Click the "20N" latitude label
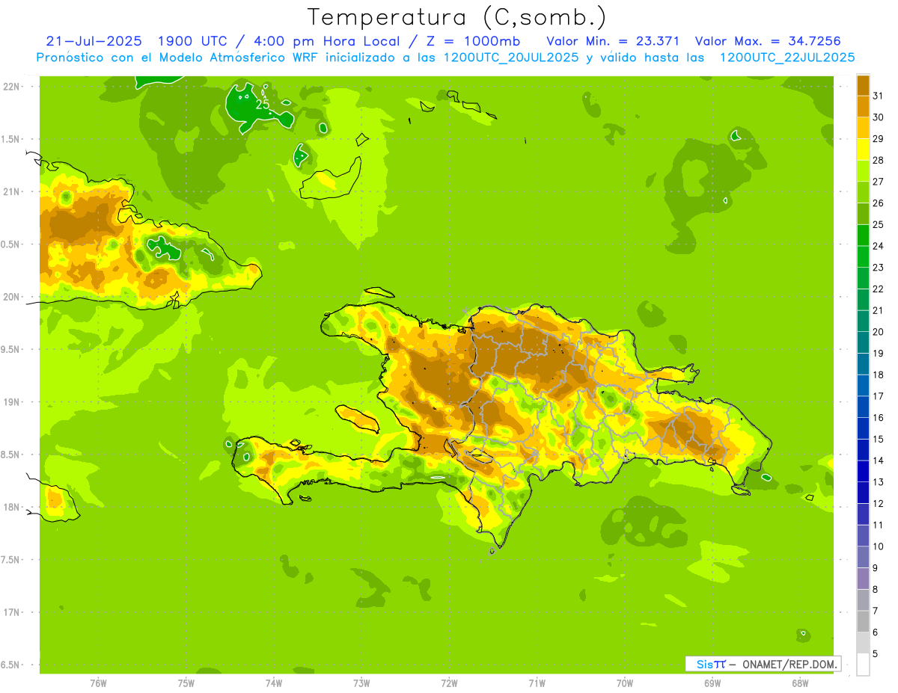The height and width of the screenshot is (693, 898). point(11,297)
